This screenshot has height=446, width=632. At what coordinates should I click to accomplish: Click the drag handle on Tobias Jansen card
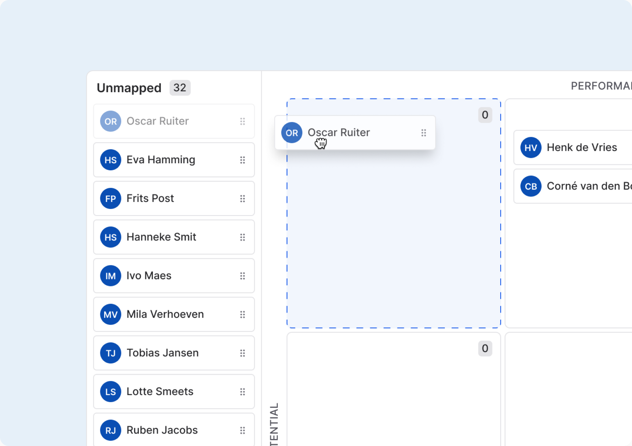coord(243,353)
